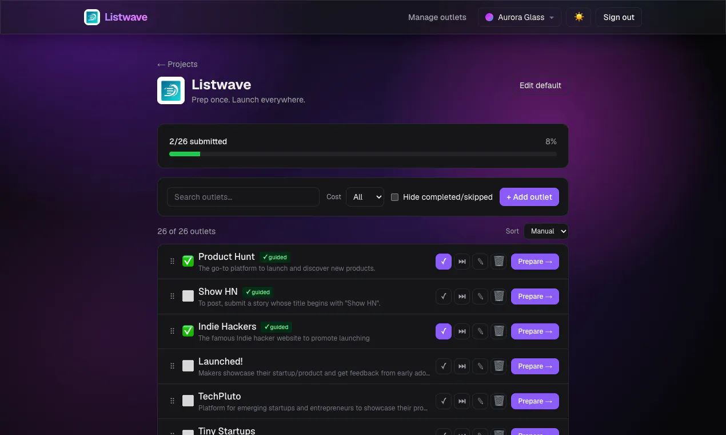Delete the Product Hunt outlet
Viewport: 726px width, 435px height.
coord(498,262)
